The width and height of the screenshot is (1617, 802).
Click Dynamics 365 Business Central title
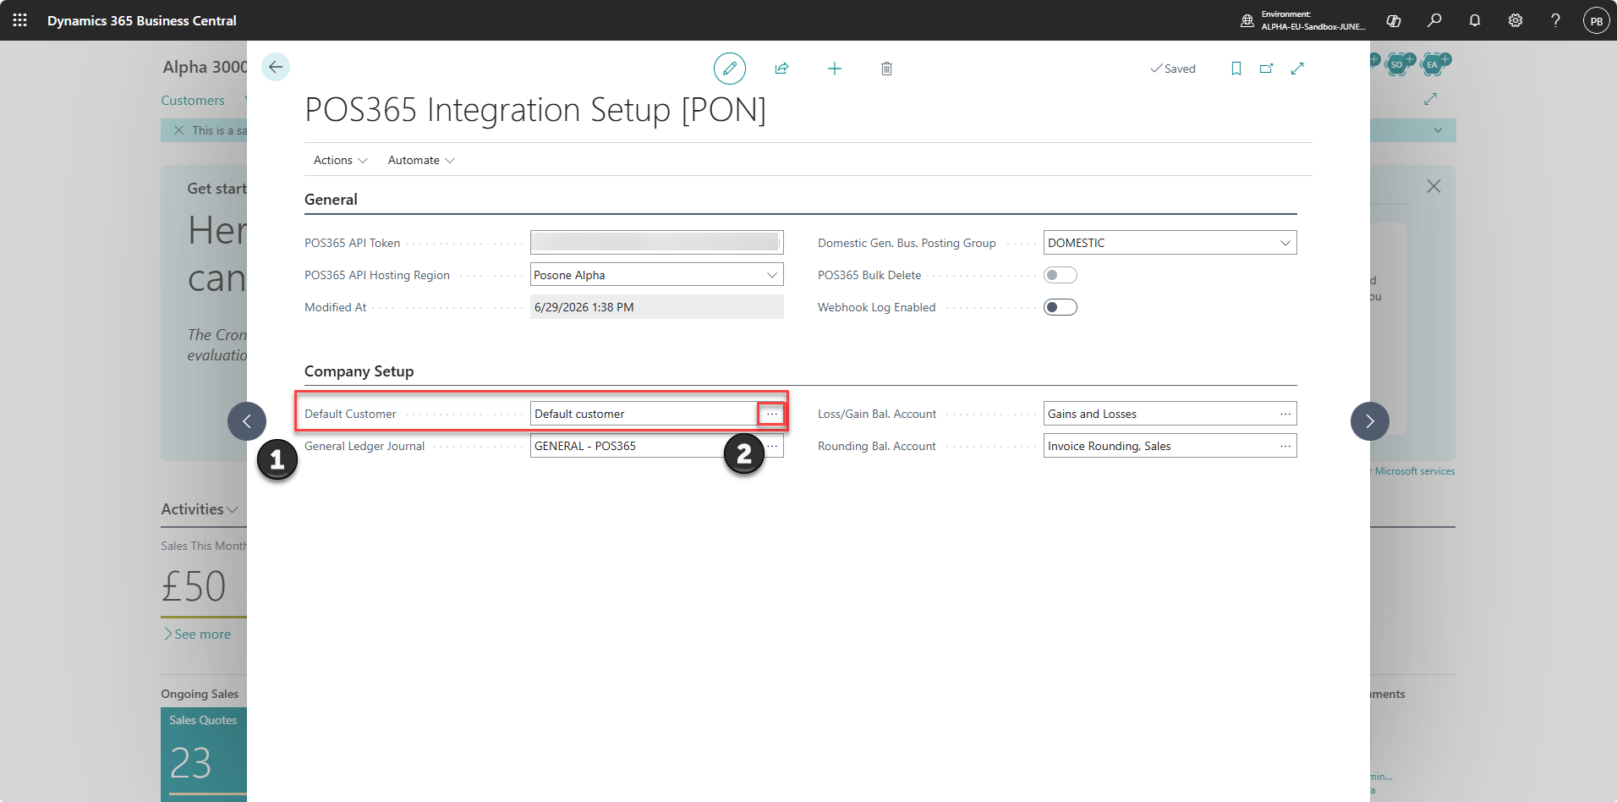[x=142, y=20]
